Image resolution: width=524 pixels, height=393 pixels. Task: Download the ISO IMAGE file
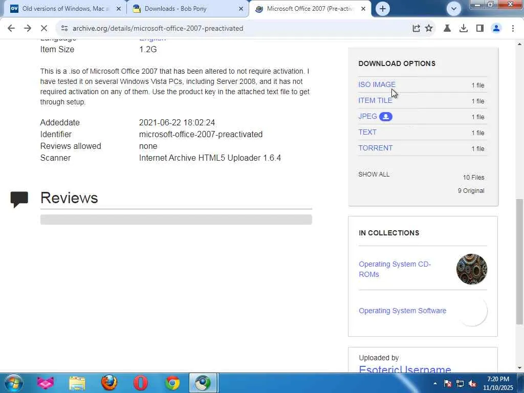[377, 84]
